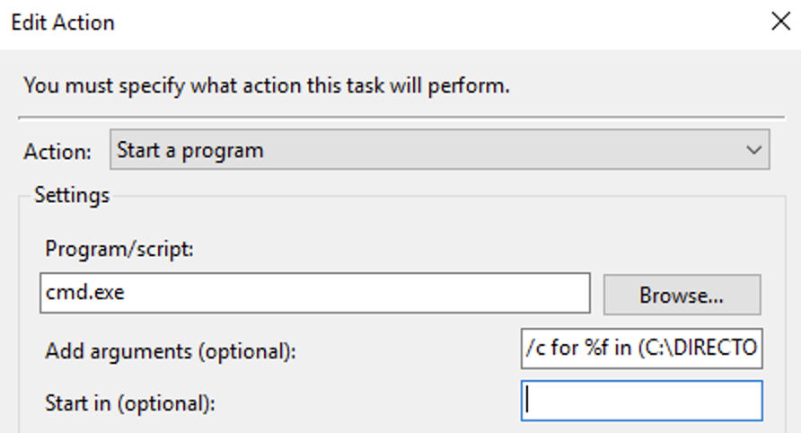
Task: Close the Edit Action dialog
Action: [780, 22]
